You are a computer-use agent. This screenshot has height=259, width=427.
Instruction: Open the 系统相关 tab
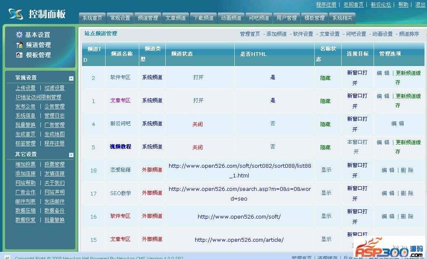pyautogui.click(x=342, y=18)
